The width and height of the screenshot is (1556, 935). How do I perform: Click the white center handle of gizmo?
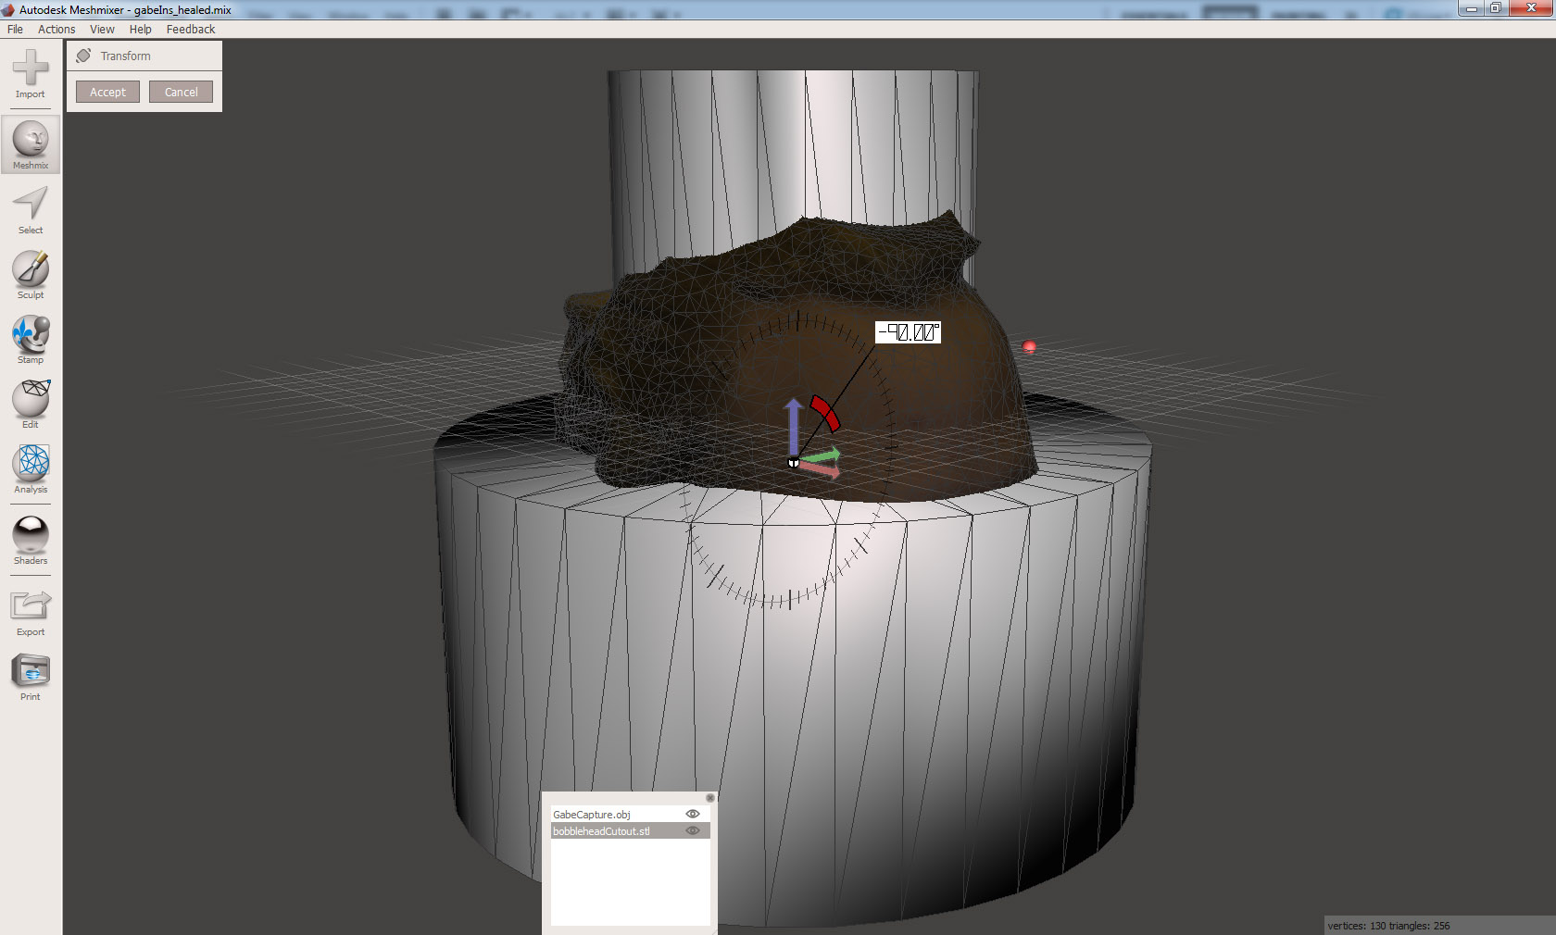coord(793,462)
